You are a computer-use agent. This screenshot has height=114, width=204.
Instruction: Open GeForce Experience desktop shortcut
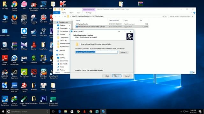click(x=14, y=74)
